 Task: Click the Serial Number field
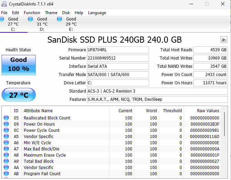[118, 58]
